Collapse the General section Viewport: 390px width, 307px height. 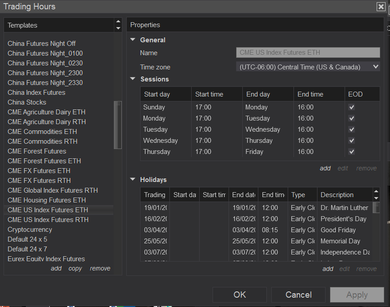[x=133, y=40]
